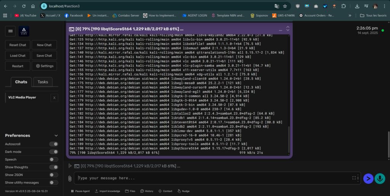The width and height of the screenshot is (390, 196).
Task: Delete the VLC Media Player chat
Action: point(54,98)
